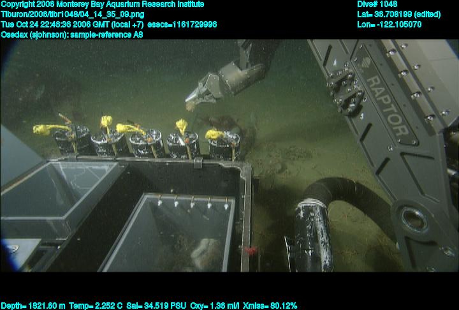Click the latitude value 'Lat= 36.708199 (edited)'

click(398, 15)
